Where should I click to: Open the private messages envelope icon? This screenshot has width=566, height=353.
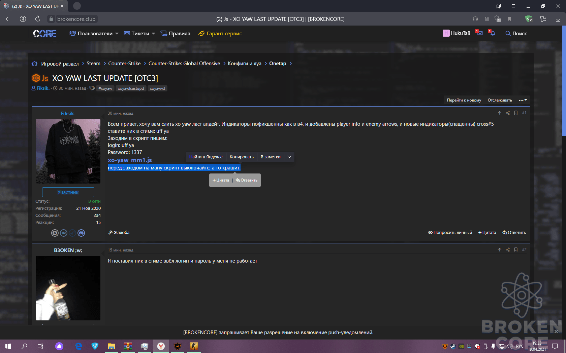tap(479, 33)
